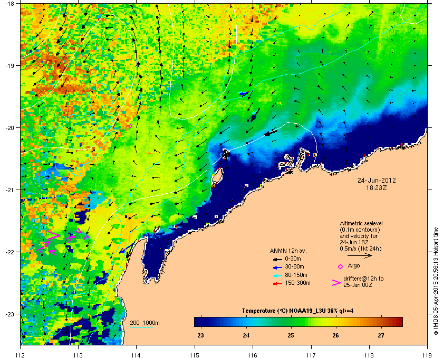Click the 115 longitude axis label
The width and height of the screenshot is (443, 358).
pos(195,355)
